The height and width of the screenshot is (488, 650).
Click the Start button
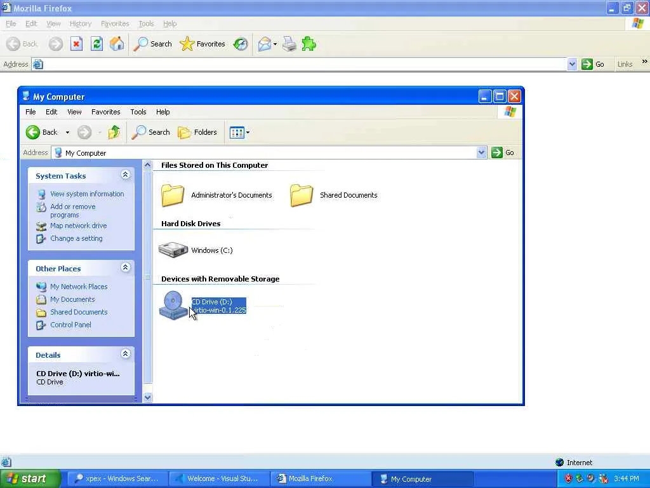point(30,479)
